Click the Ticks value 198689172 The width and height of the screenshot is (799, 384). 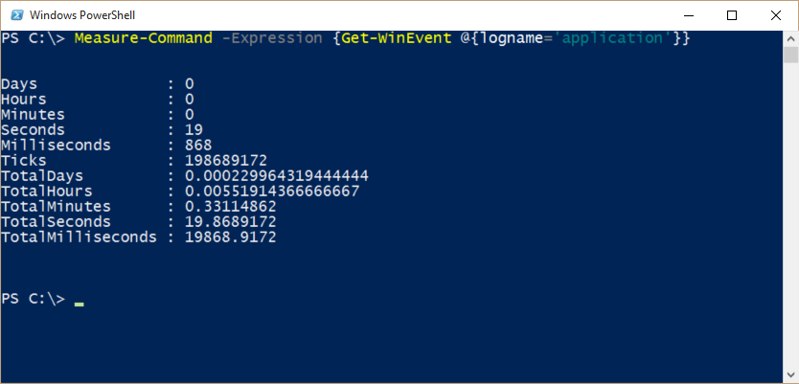coord(226,161)
